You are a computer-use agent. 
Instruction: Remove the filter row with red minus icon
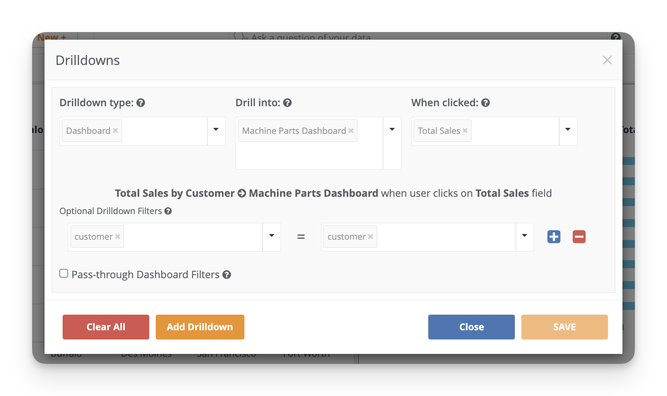[x=579, y=237]
